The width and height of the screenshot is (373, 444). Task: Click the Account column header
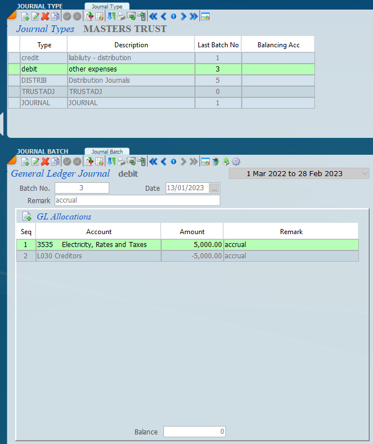[99, 231]
